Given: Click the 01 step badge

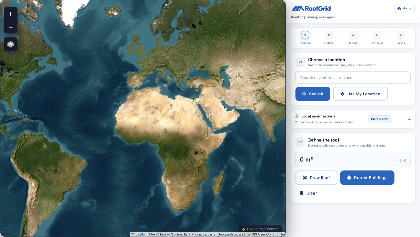Looking at the screenshot, I should click(x=300, y=62).
